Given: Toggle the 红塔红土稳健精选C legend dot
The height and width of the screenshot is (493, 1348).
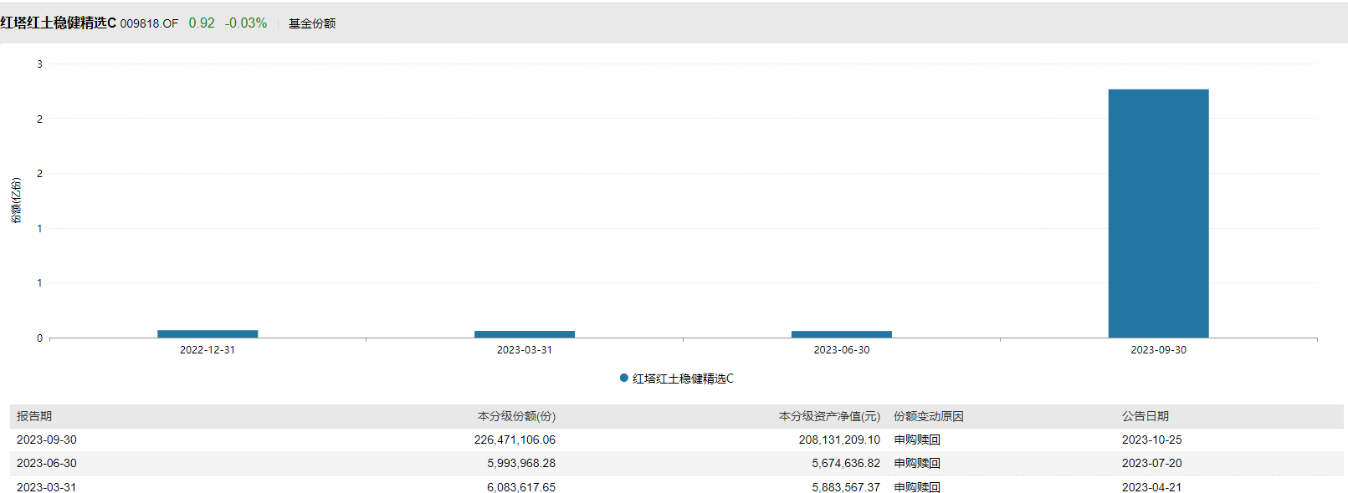Looking at the screenshot, I should pyautogui.click(x=623, y=379).
